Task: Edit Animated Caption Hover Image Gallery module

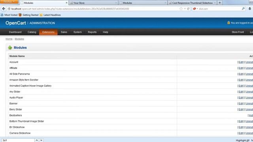Action: coord(241,86)
